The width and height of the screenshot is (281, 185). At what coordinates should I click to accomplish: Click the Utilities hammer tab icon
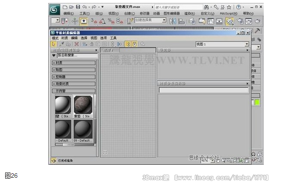coord(257,31)
